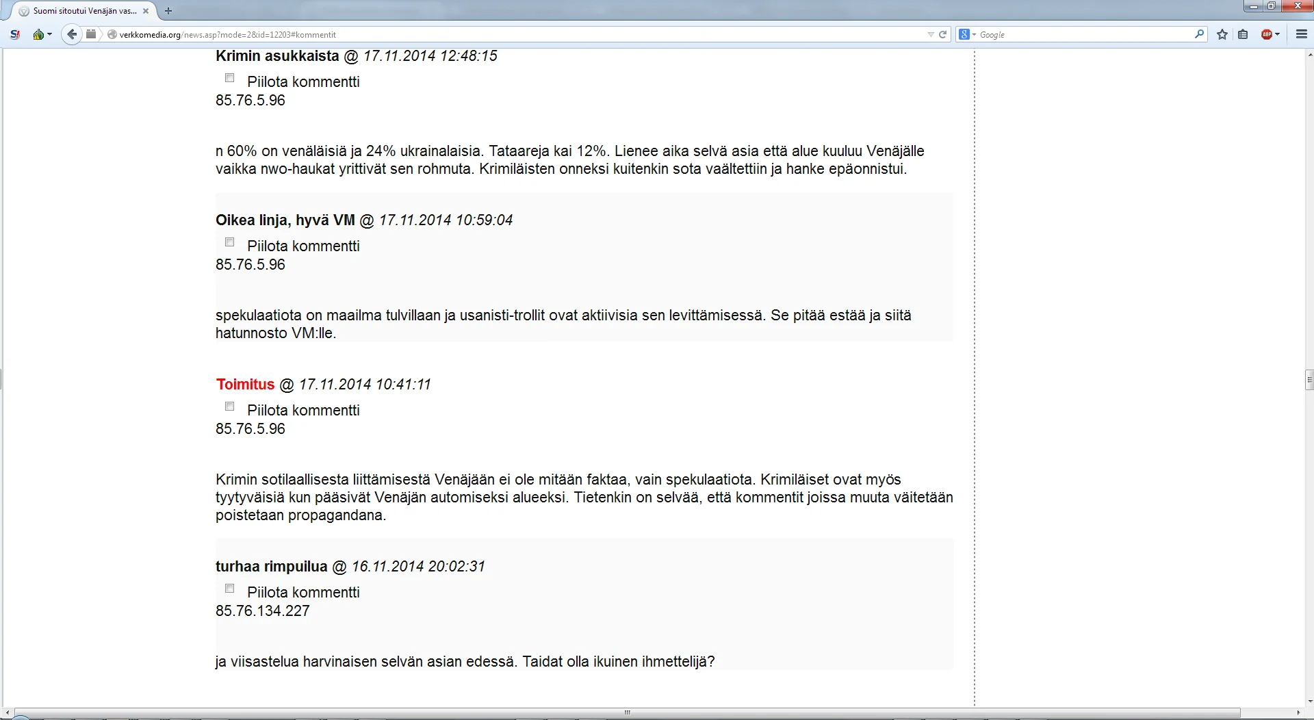
Task: Open the Firefox hamburger menu
Action: click(1302, 34)
